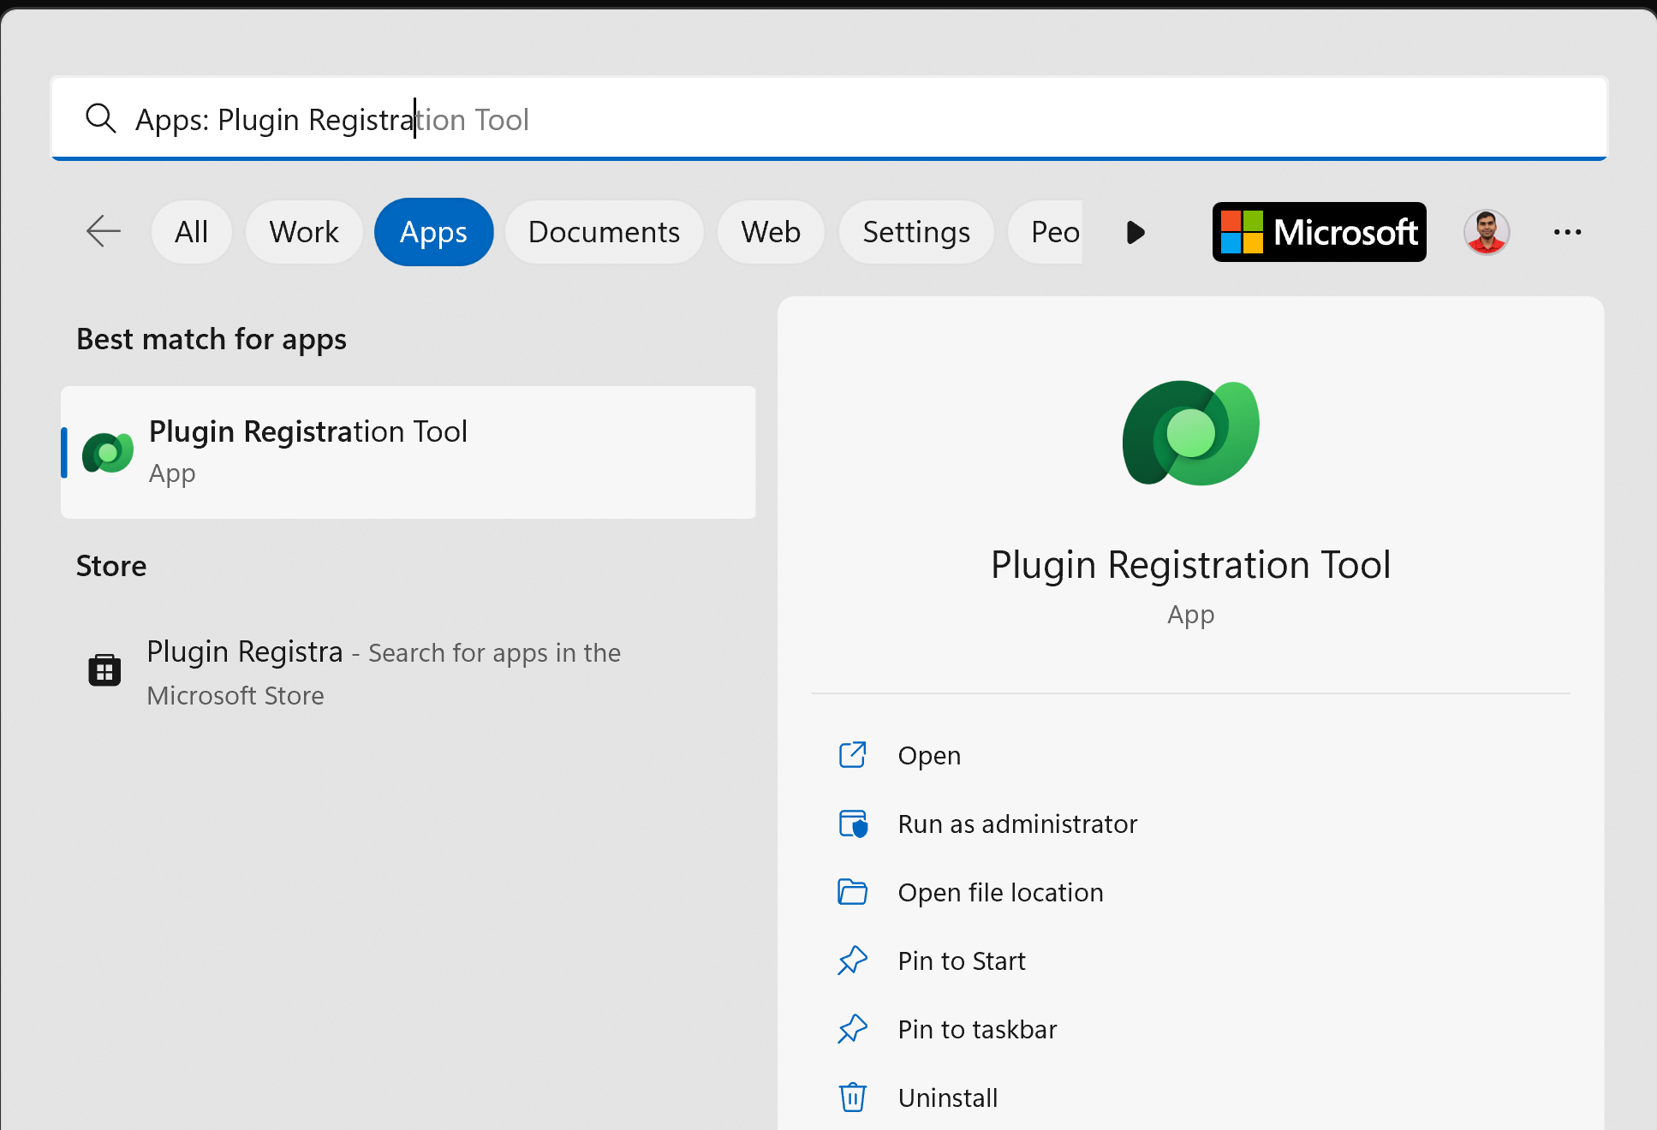
Task: Click the large Plugin Registration Tool logo
Action: click(1190, 433)
